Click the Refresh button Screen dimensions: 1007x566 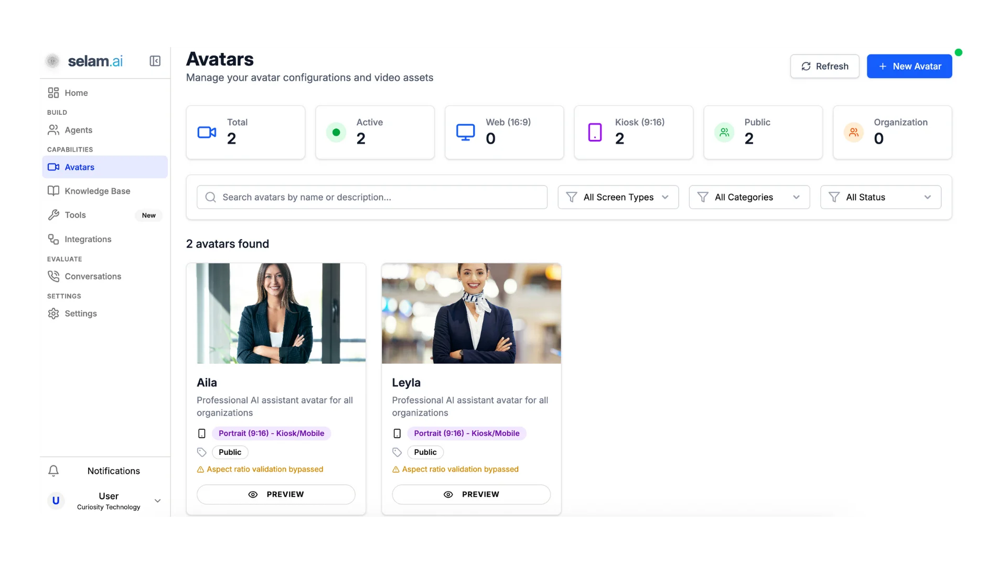click(x=824, y=67)
